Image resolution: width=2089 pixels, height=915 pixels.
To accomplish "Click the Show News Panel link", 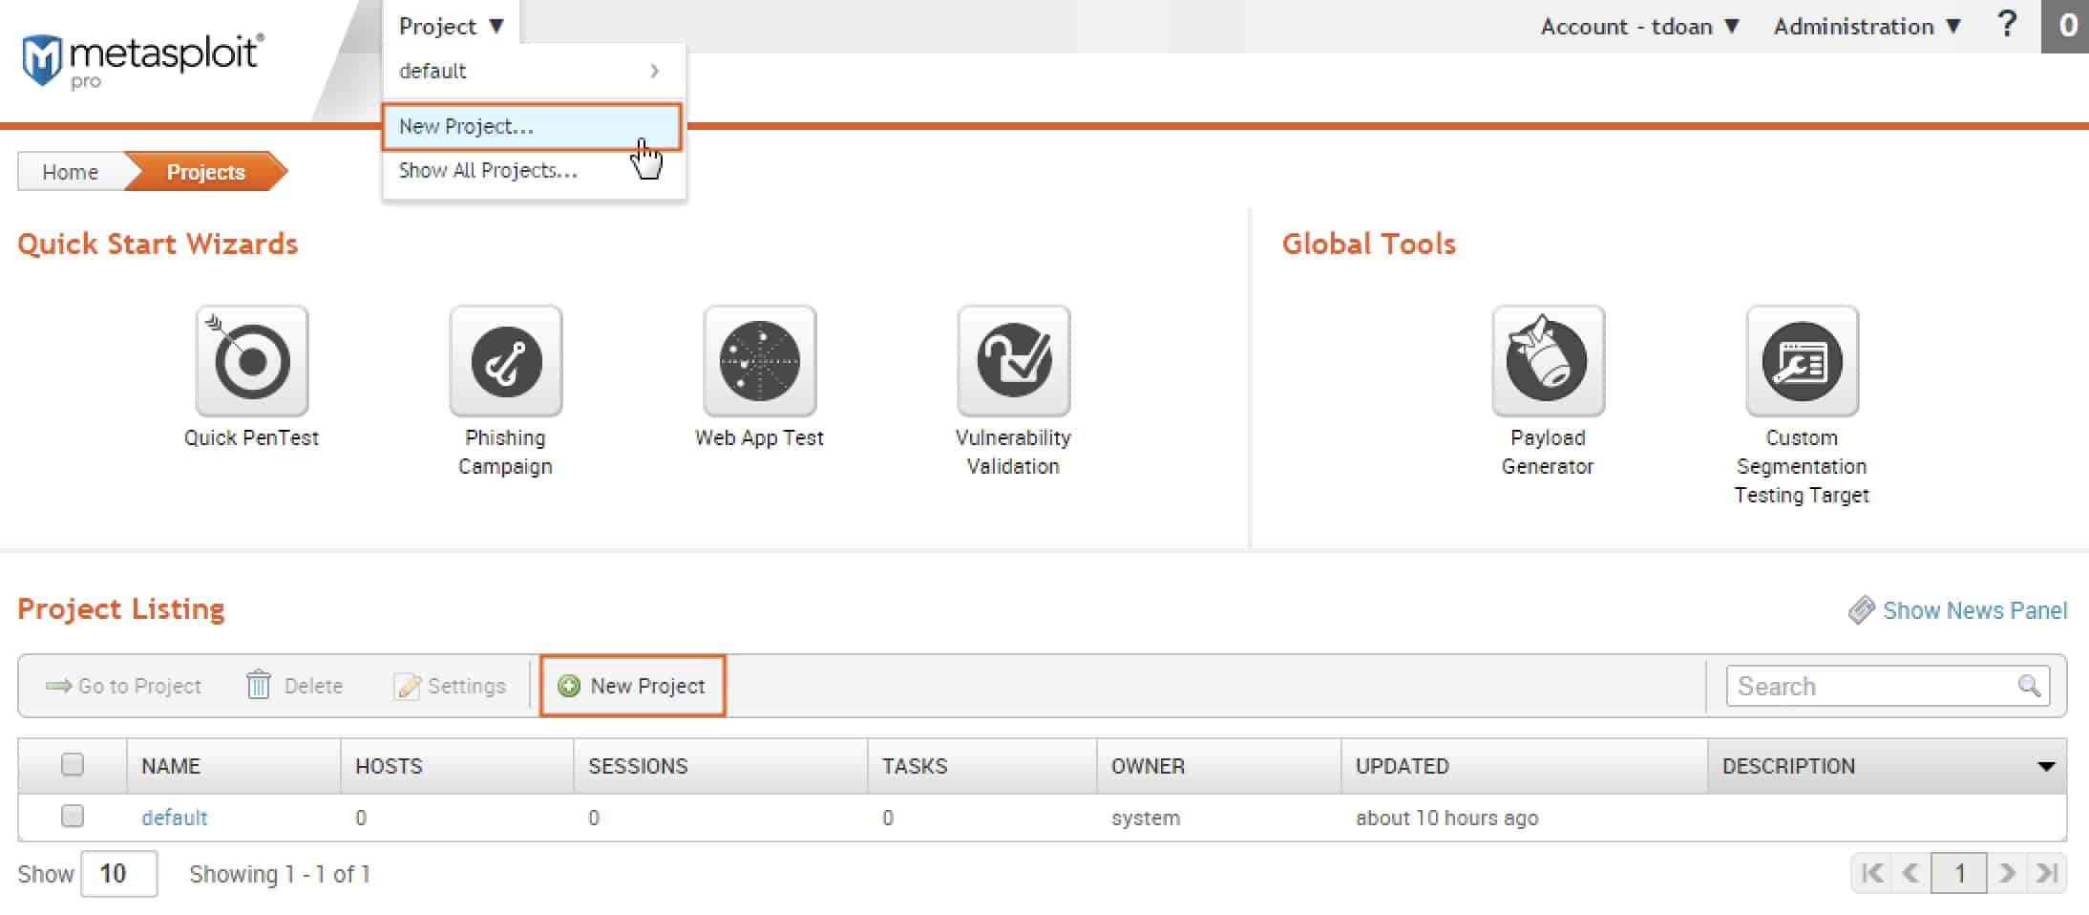I will point(1974,610).
